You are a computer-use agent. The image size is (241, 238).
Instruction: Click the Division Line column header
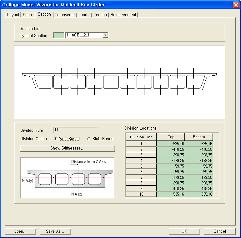pos(141,137)
